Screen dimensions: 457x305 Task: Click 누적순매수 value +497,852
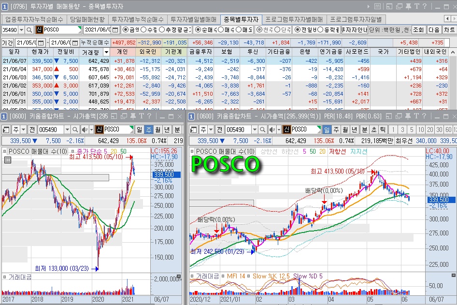pos(124,43)
